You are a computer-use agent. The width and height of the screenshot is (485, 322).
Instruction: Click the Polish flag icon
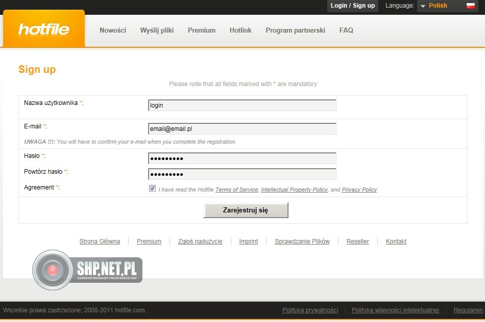[x=471, y=6]
